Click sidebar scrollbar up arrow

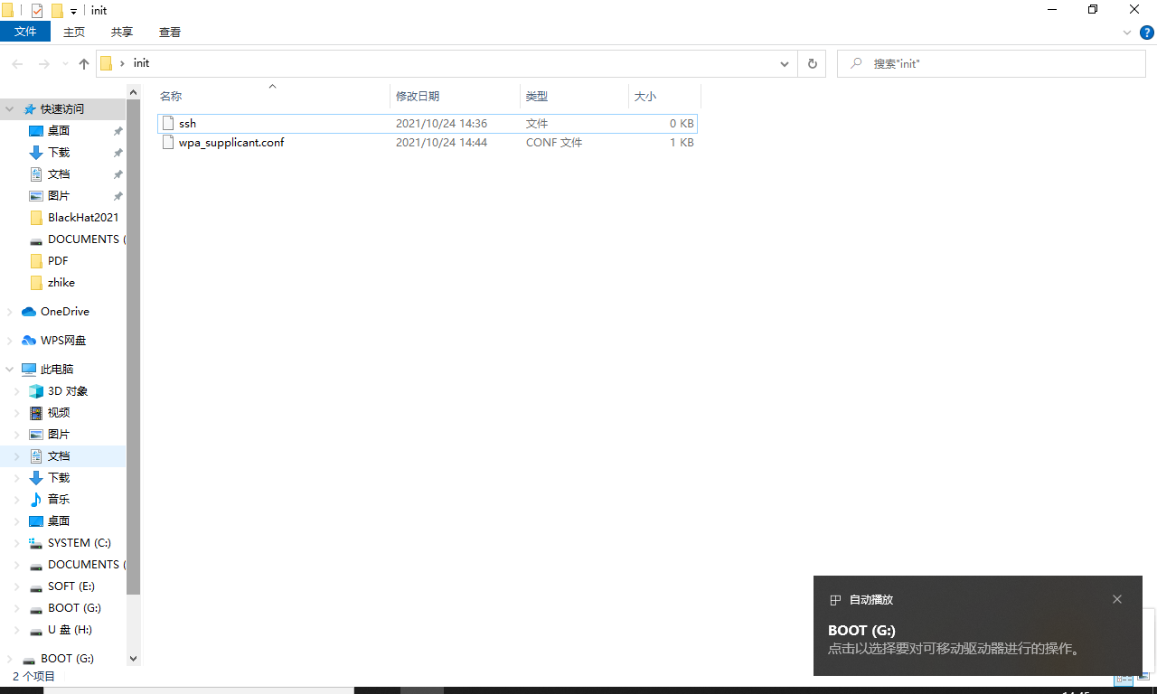pyautogui.click(x=134, y=92)
